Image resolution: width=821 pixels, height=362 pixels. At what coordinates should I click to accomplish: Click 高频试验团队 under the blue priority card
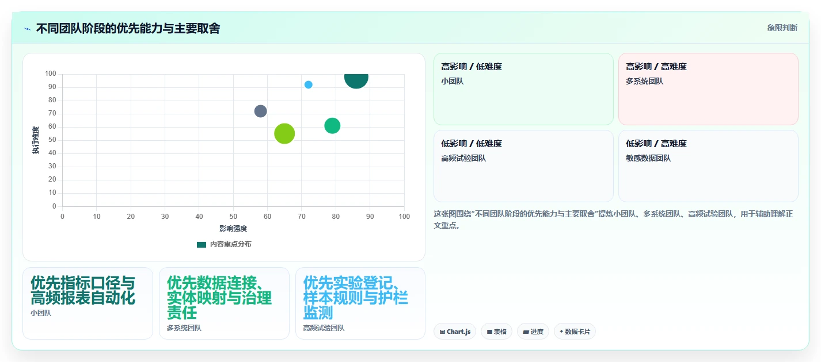point(324,328)
